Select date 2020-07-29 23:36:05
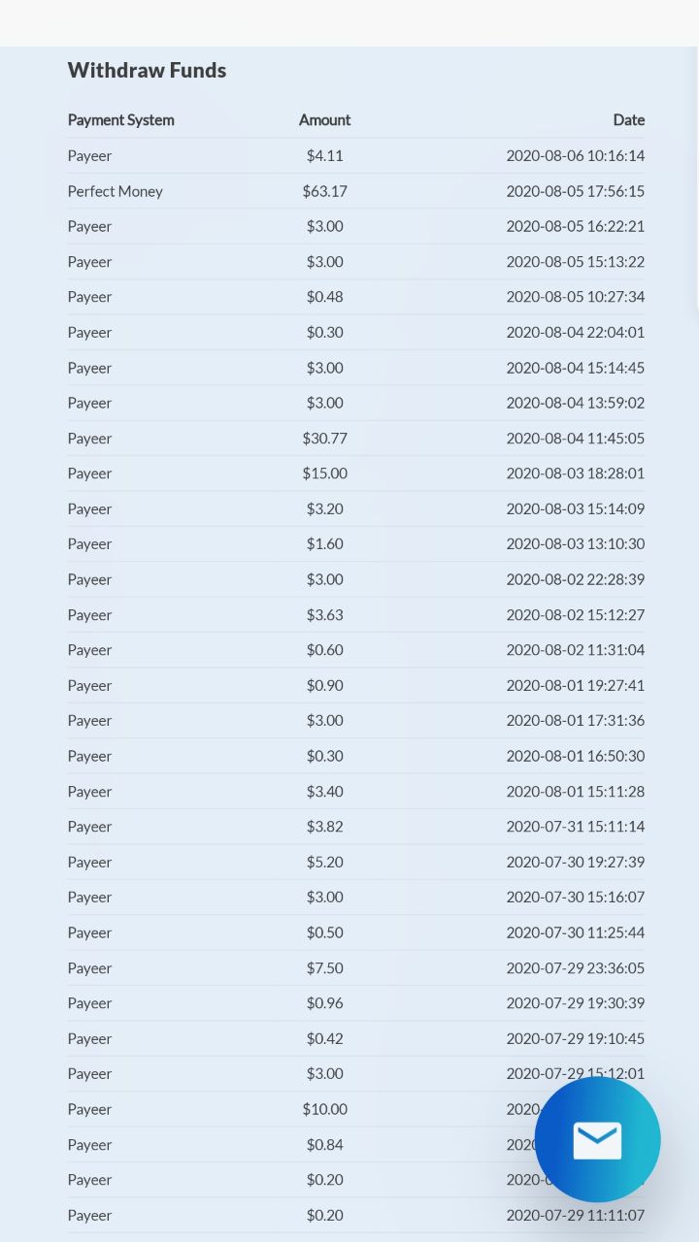The height and width of the screenshot is (1242, 699). (x=575, y=968)
